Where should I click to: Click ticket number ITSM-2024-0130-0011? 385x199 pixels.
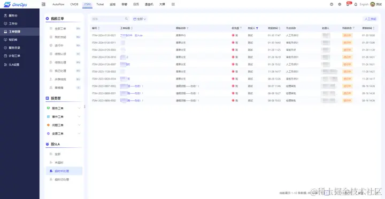pyautogui.click(x=104, y=43)
